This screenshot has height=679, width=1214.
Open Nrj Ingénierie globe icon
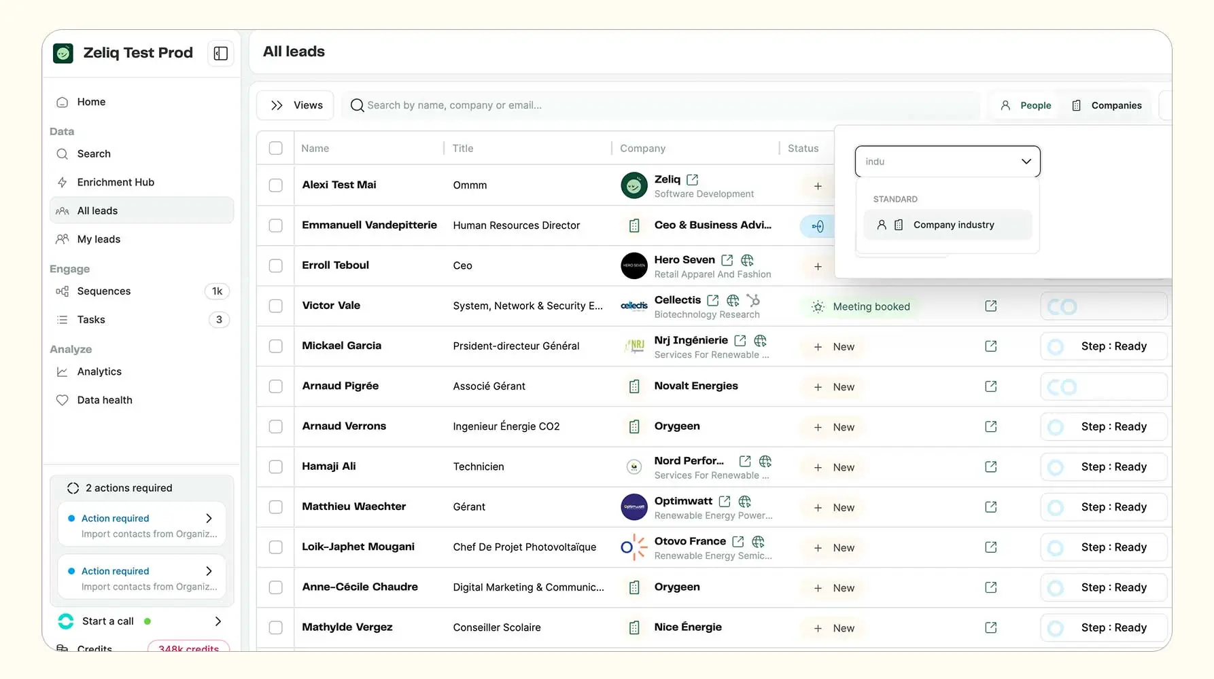760,340
